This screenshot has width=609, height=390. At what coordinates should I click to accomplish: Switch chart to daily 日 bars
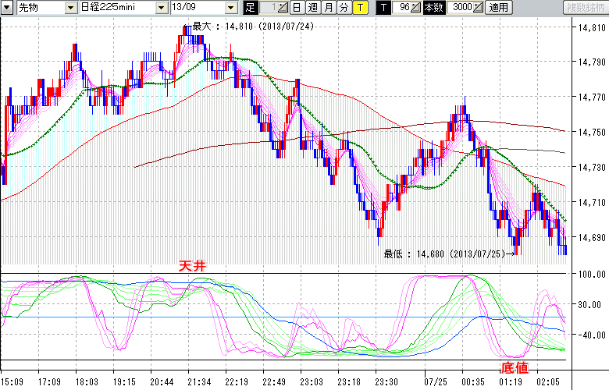(x=297, y=7)
